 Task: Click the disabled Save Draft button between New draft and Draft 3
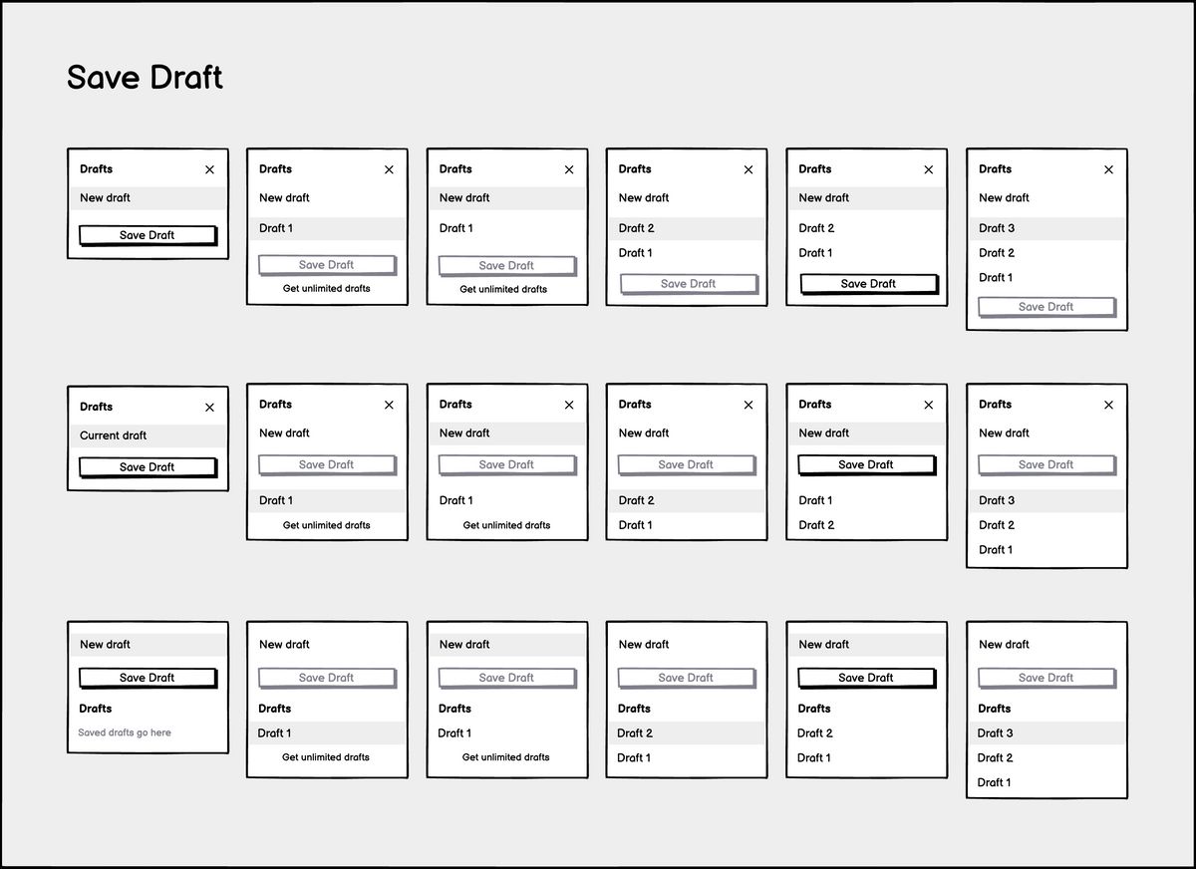pyautogui.click(x=1046, y=464)
